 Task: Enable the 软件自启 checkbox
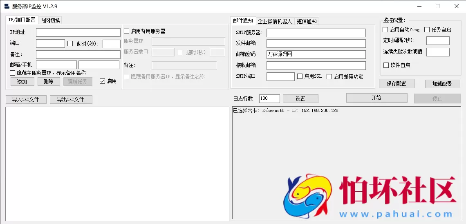[x=386, y=65]
